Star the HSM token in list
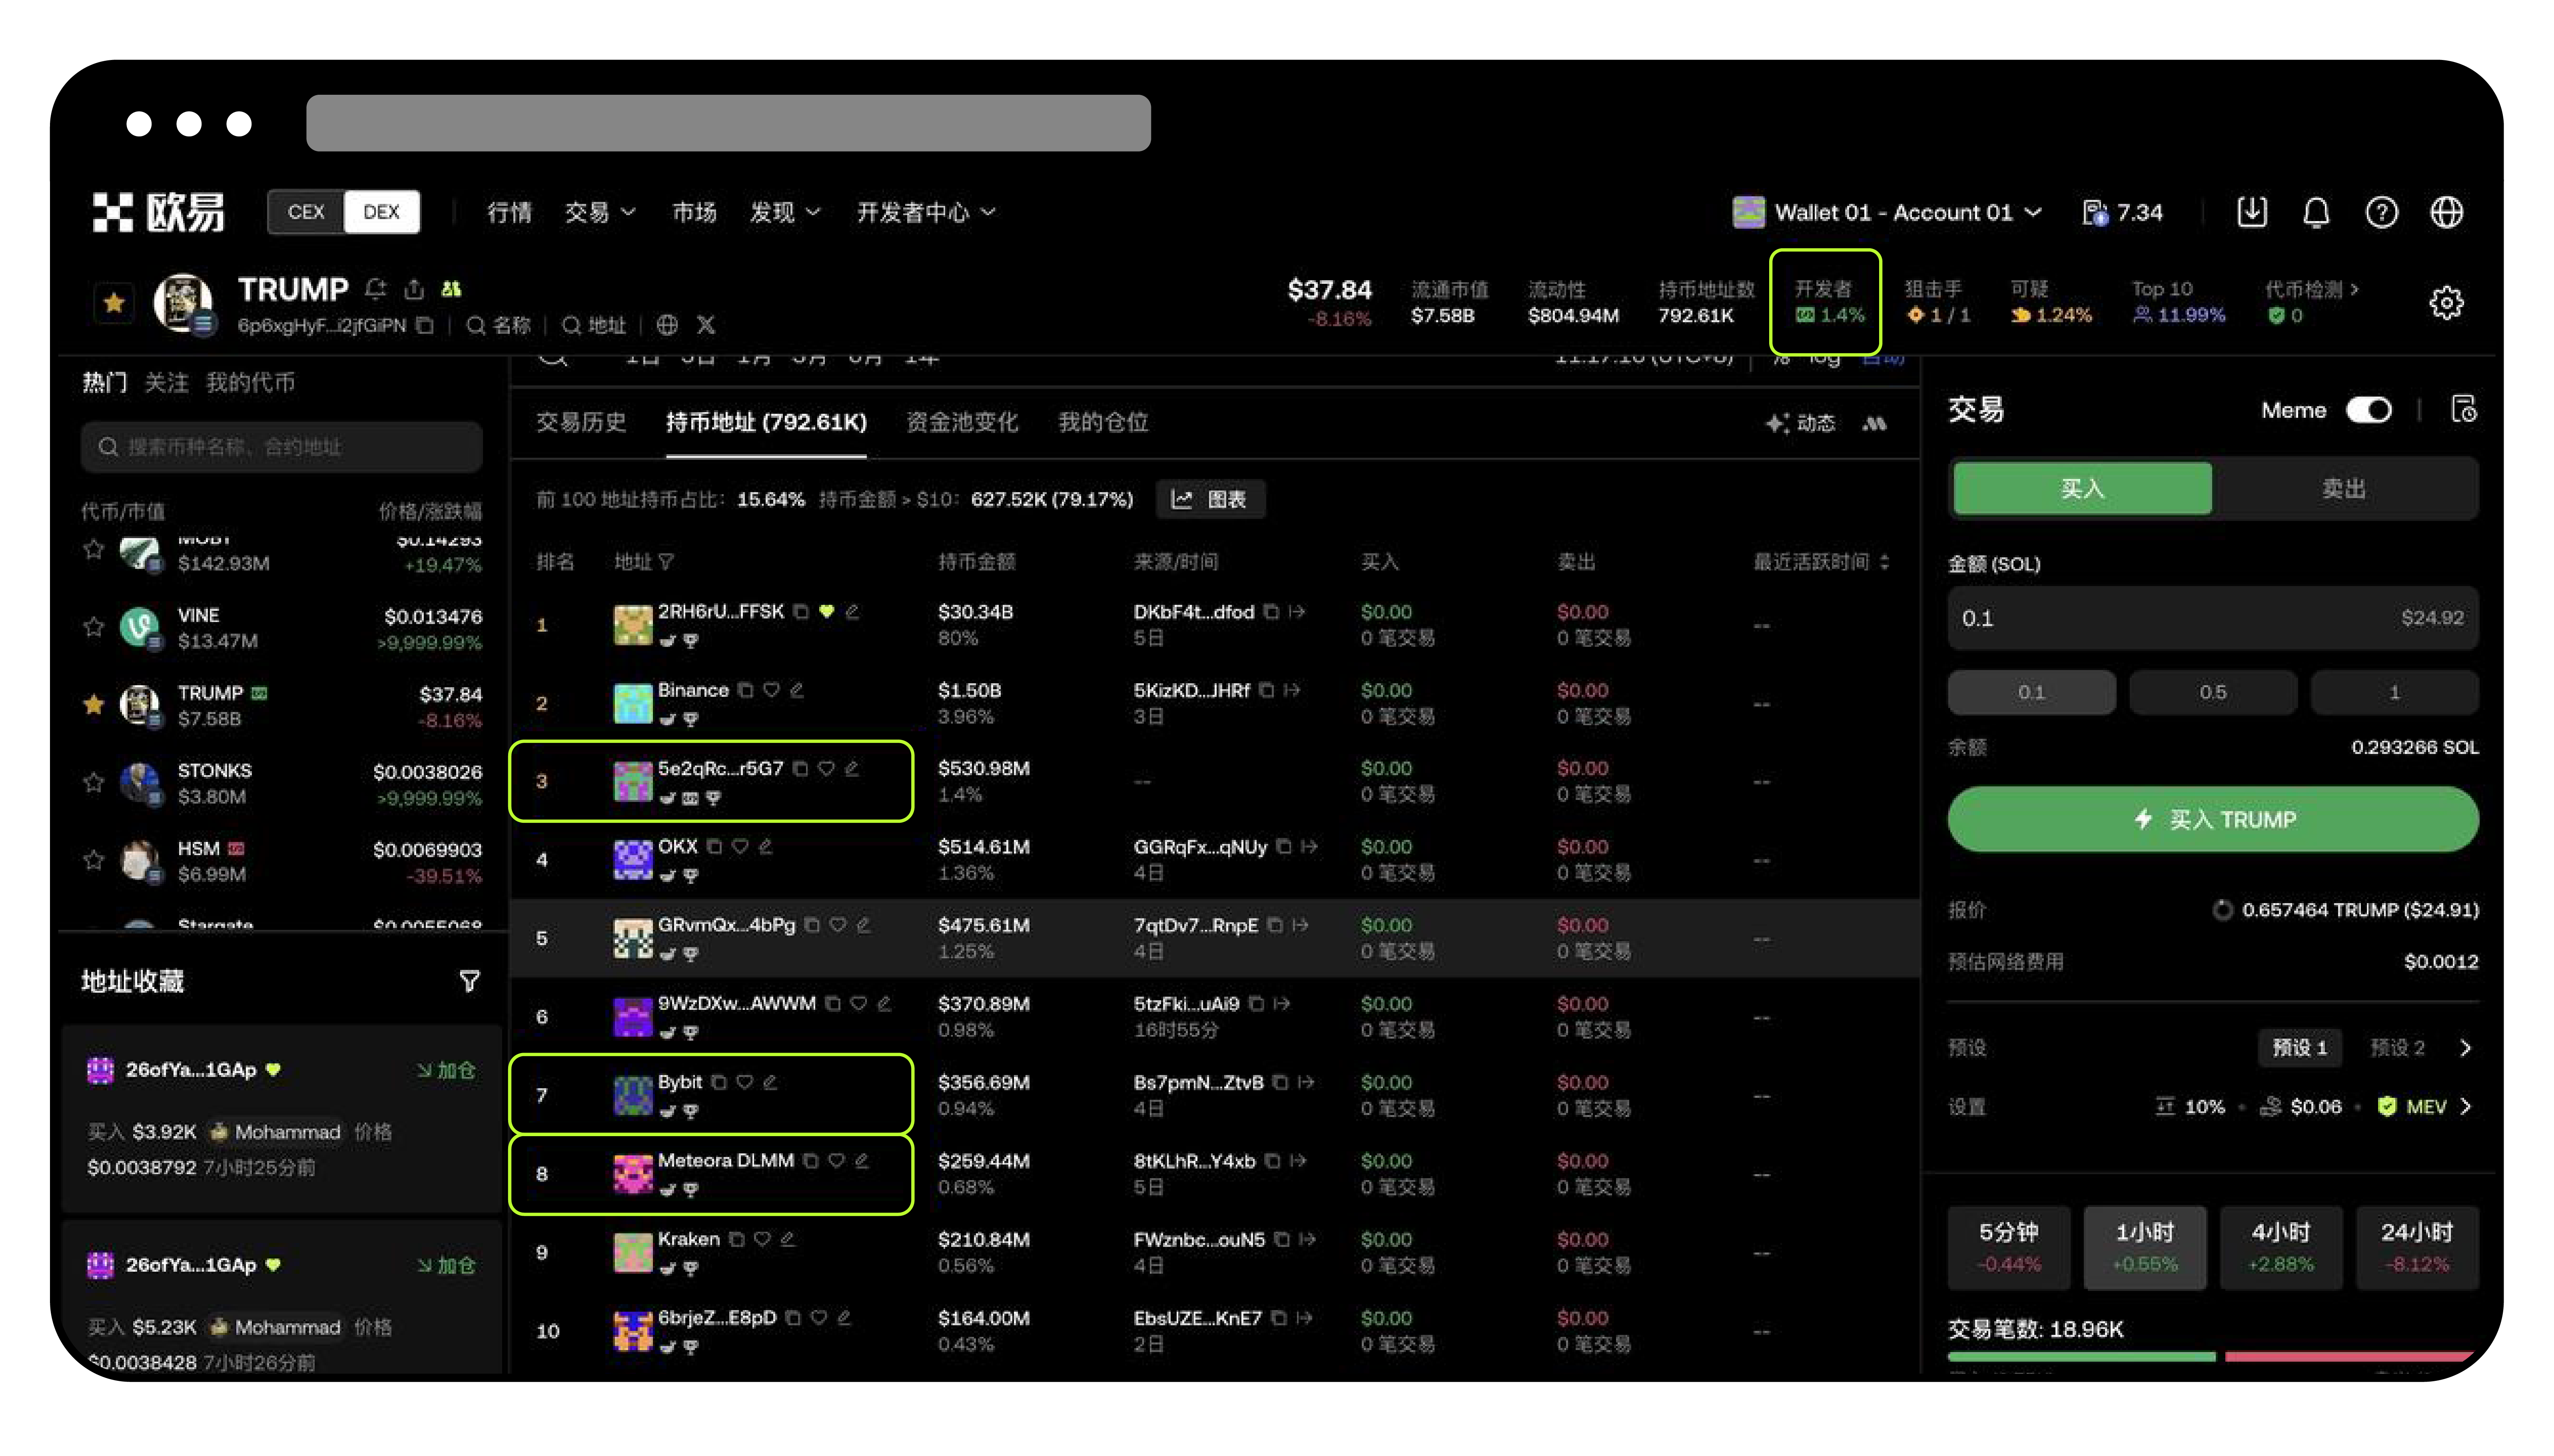 (x=94, y=860)
